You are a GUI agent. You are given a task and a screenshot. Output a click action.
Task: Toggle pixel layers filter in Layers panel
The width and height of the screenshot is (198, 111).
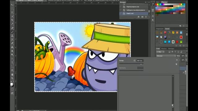coord(169,52)
